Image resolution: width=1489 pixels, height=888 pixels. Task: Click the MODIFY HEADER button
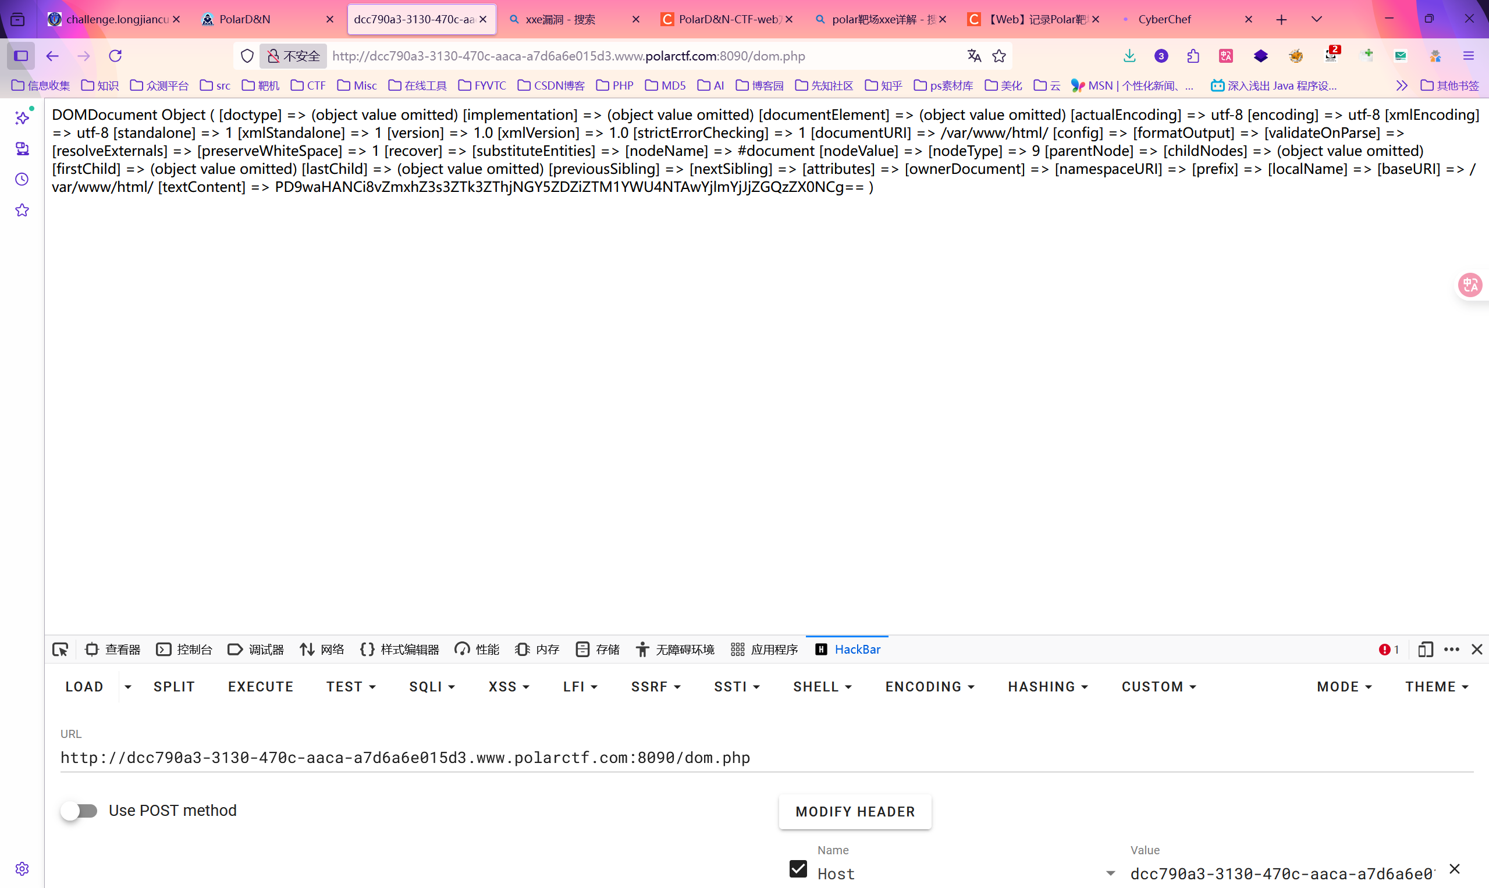click(x=855, y=811)
